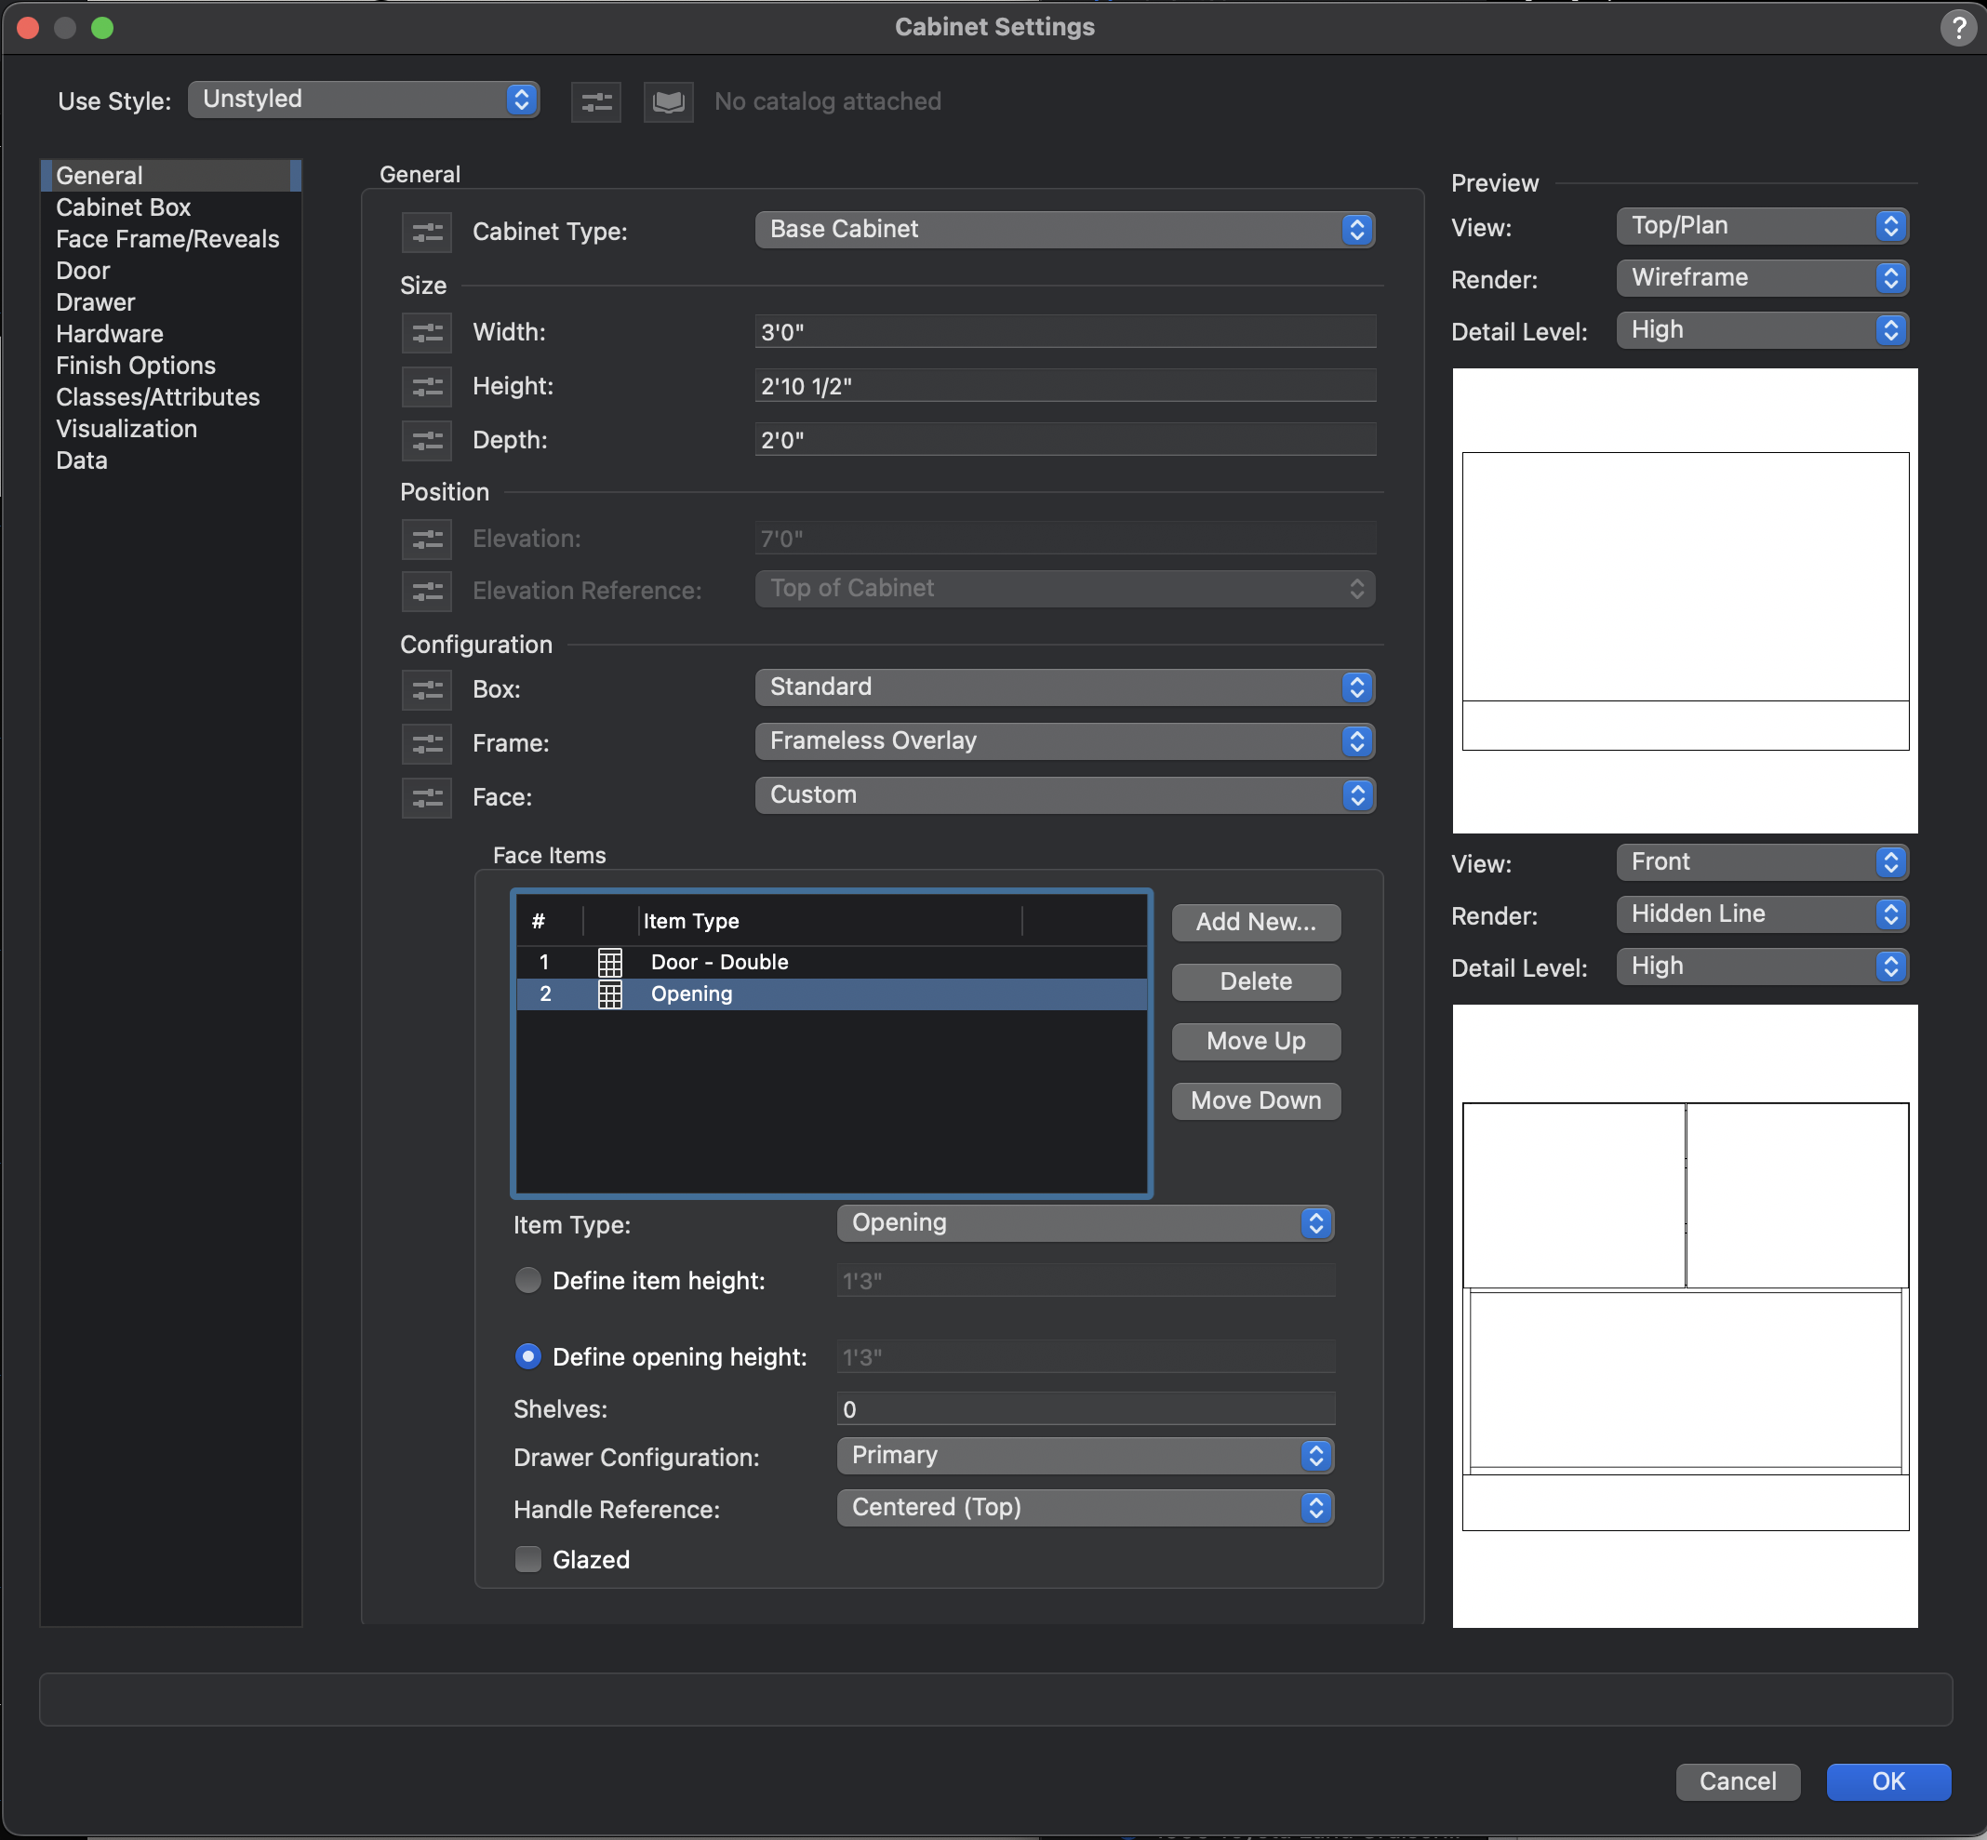Click inside the Shelves input field
1987x1840 pixels.
[1084, 1407]
